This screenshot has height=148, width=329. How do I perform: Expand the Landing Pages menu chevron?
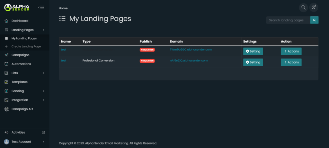tap(43, 30)
